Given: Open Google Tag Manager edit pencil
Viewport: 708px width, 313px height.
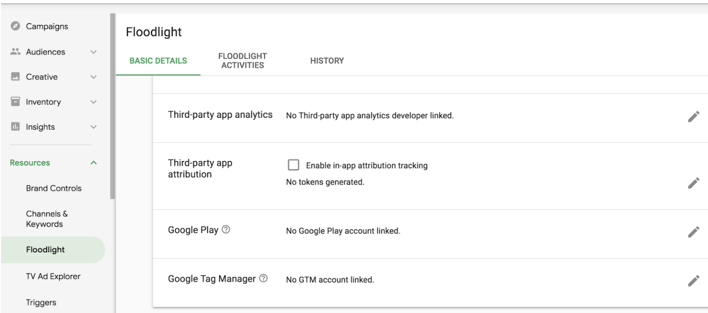Looking at the screenshot, I should click(693, 280).
